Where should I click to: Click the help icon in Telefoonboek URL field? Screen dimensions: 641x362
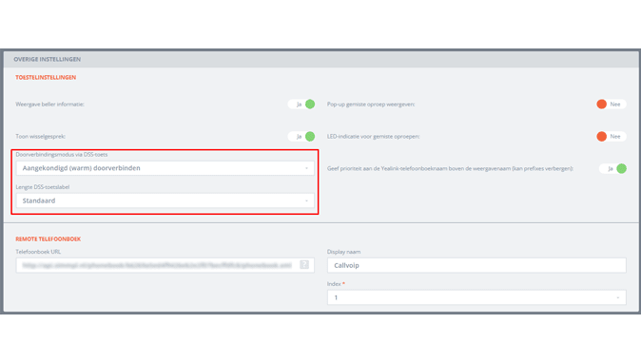click(x=304, y=265)
